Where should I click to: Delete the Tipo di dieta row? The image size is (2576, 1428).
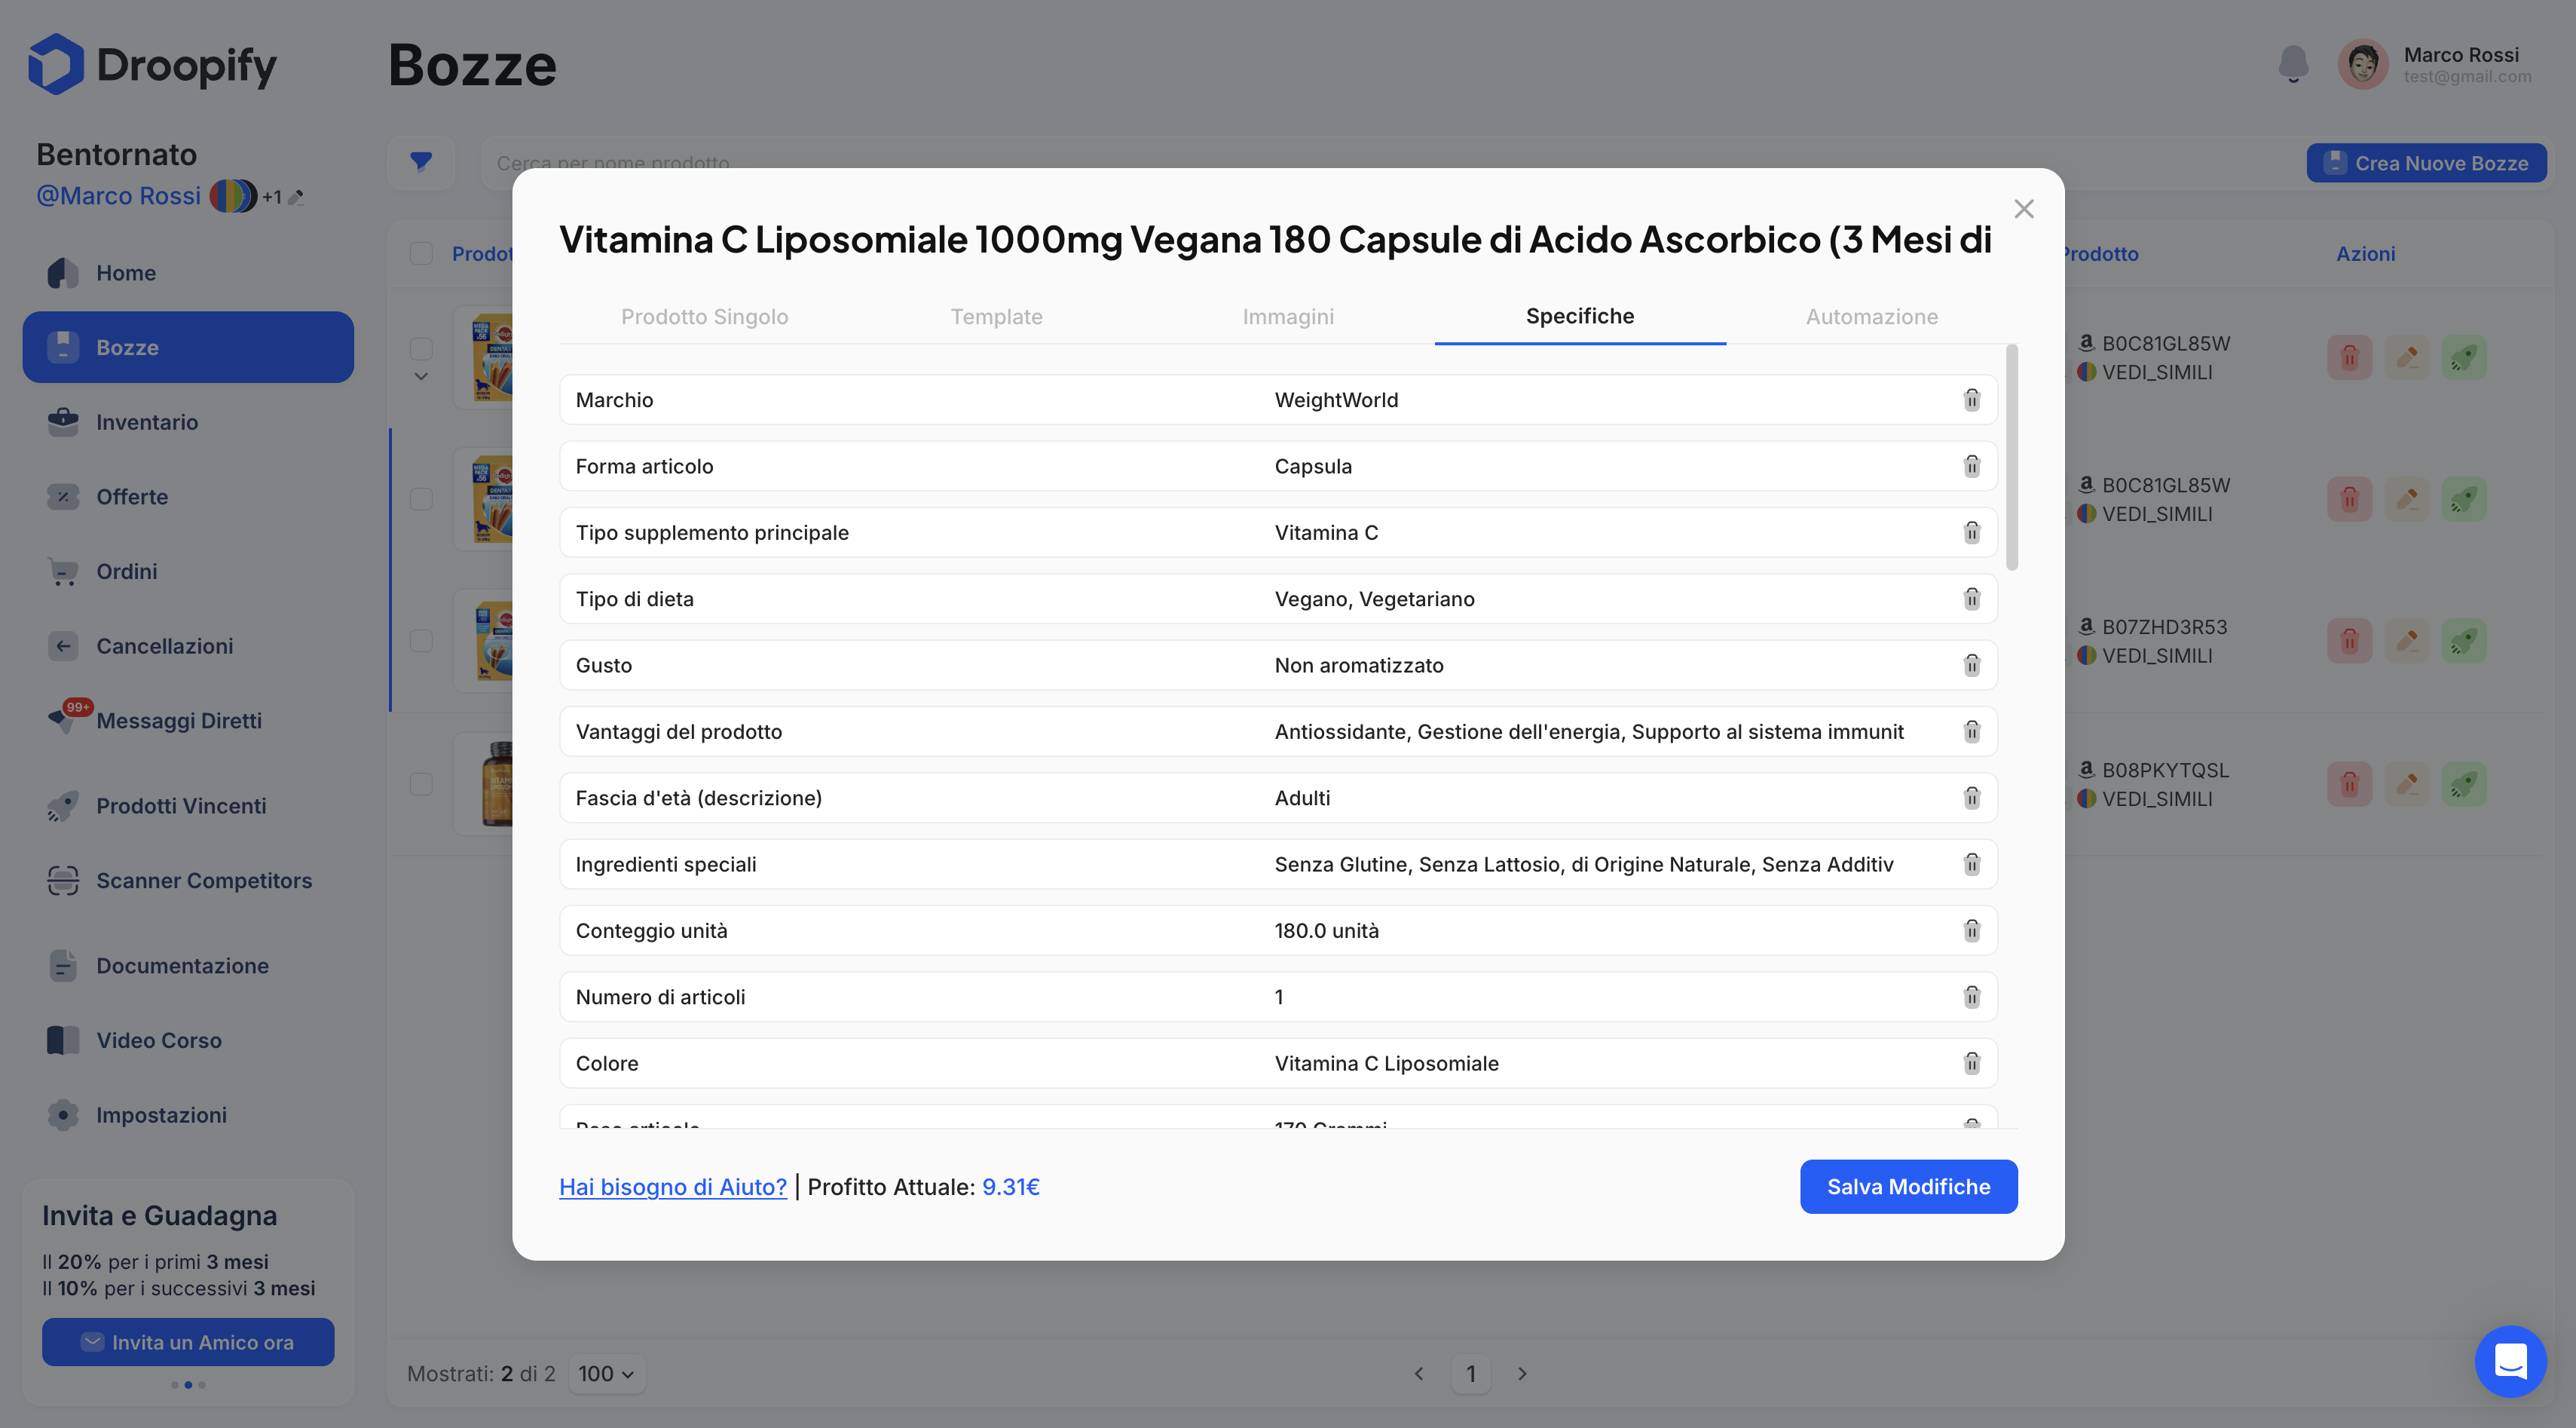[x=1971, y=599]
